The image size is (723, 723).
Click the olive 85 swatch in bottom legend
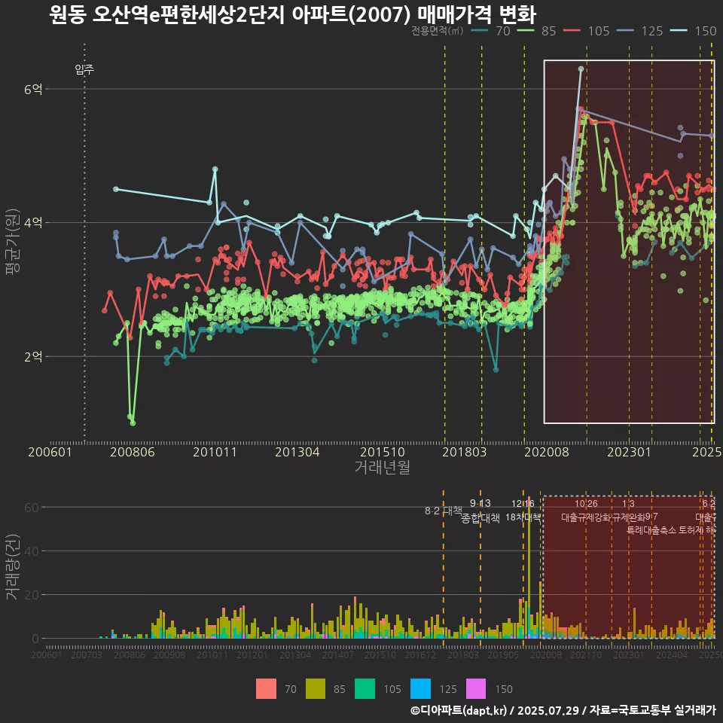(316, 689)
